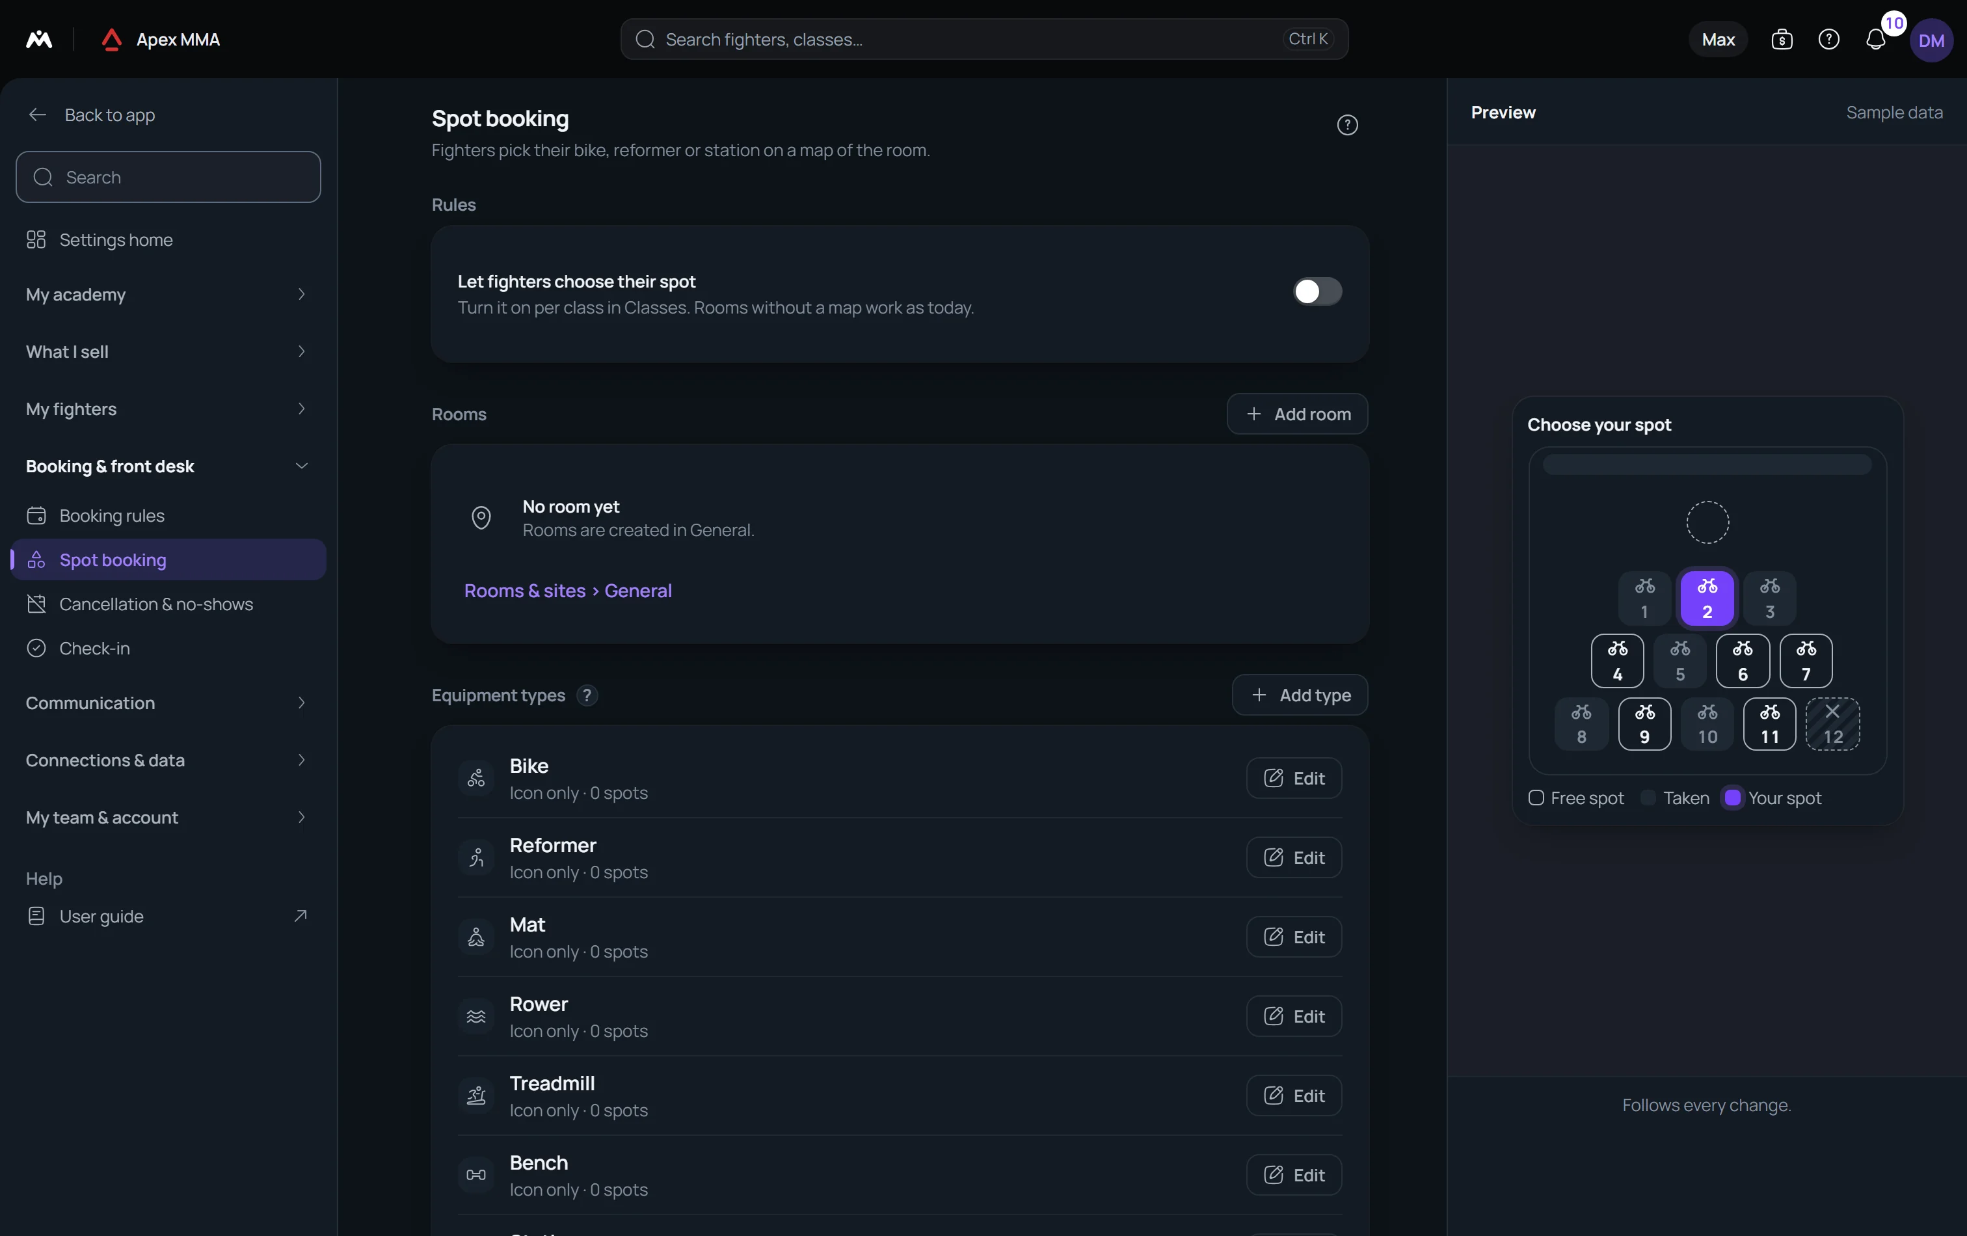Go to Settings home
The width and height of the screenshot is (1967, 1236).
[x=168, y=239]
